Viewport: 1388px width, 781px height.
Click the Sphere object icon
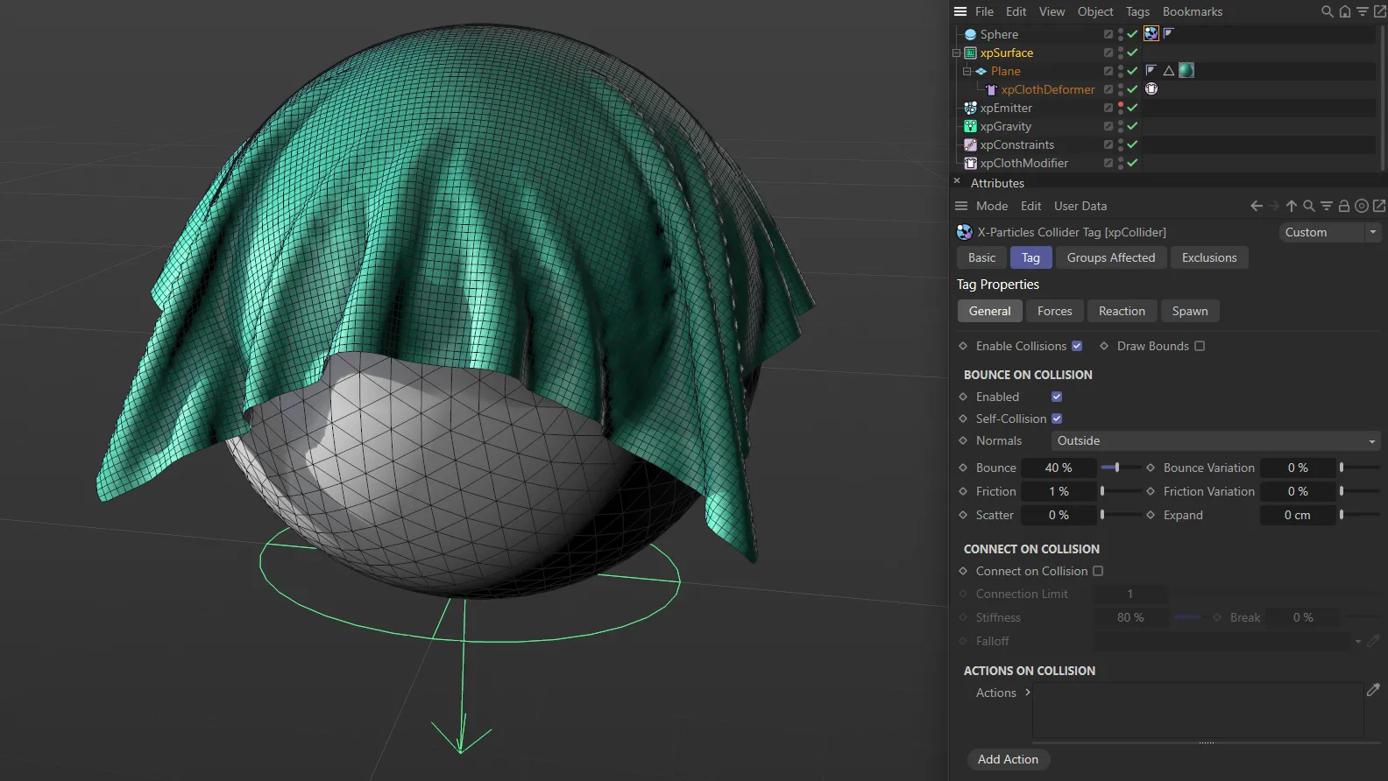tap(970, 34)
